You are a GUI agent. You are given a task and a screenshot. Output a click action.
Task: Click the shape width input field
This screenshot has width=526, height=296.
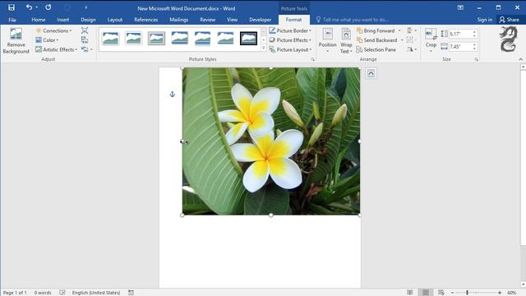coord(460,47)
